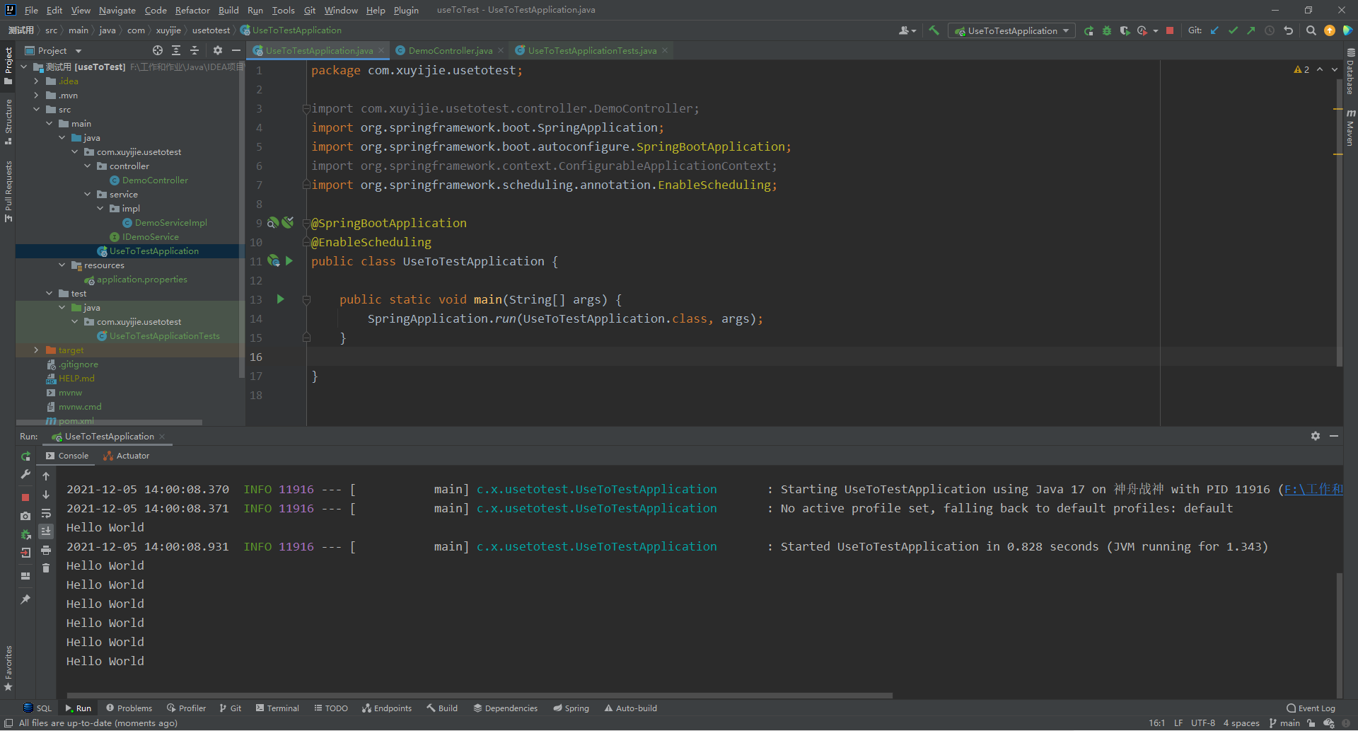Screen dimensions: 1358x731
Task: Clear console output with trash icon
Action: (46, 568)
